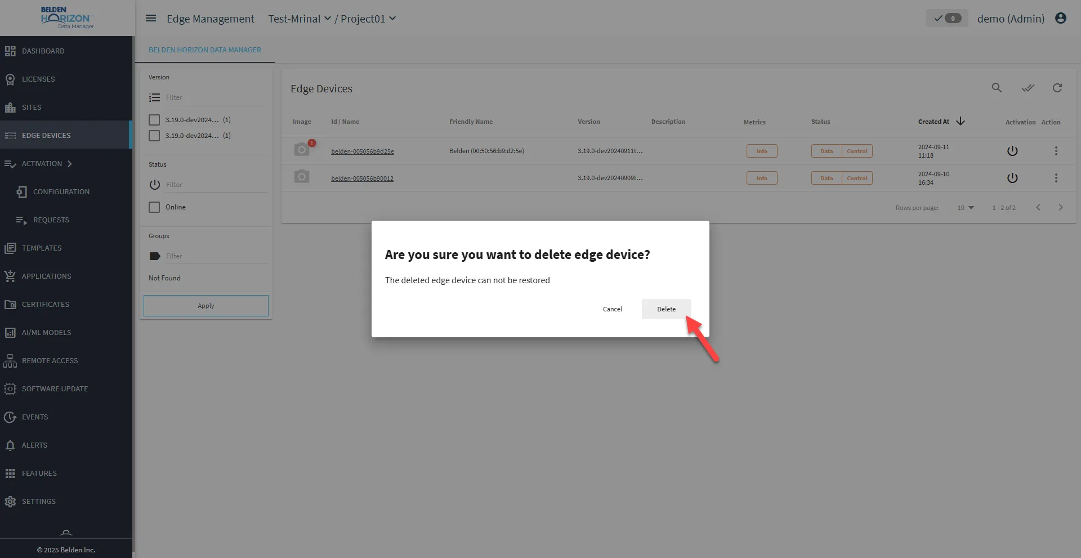
Task: Open the AI/ML Models sidebar icon
Action: point(10,333)
